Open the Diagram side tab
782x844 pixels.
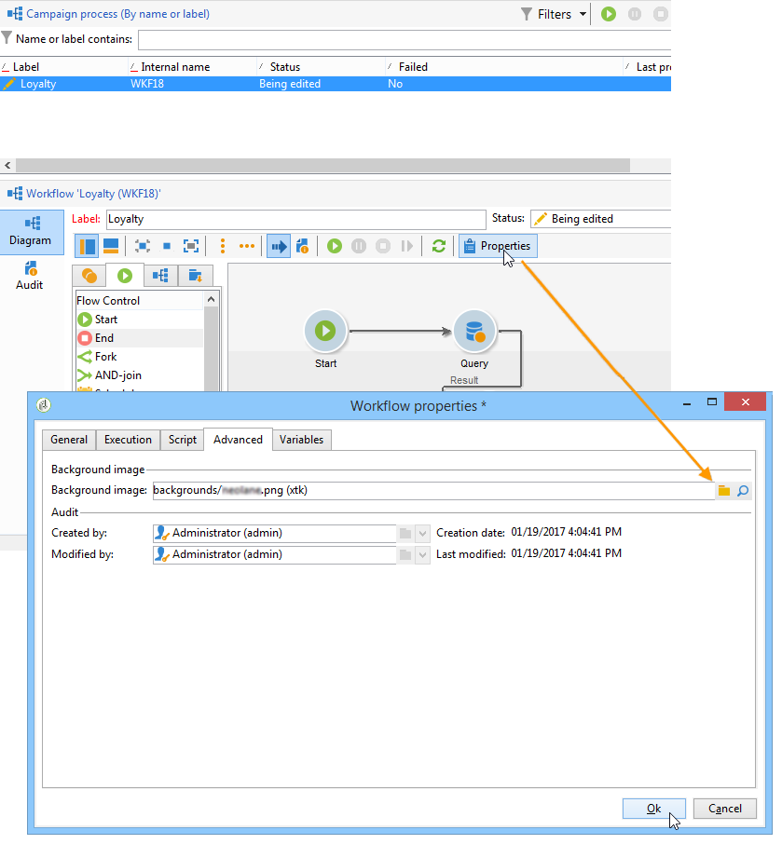[31, 231]
